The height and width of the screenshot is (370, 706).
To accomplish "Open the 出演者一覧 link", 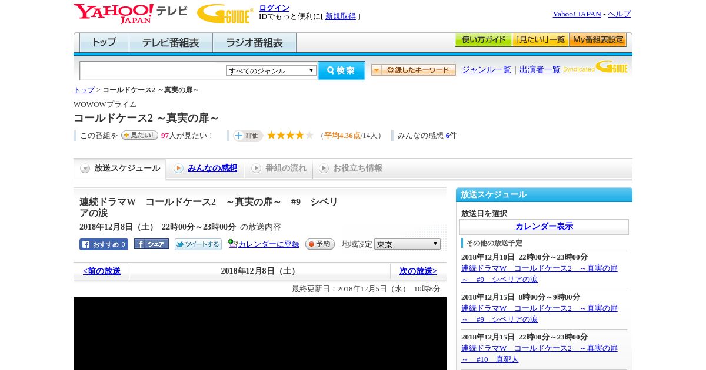I will (x=540, y=69).
